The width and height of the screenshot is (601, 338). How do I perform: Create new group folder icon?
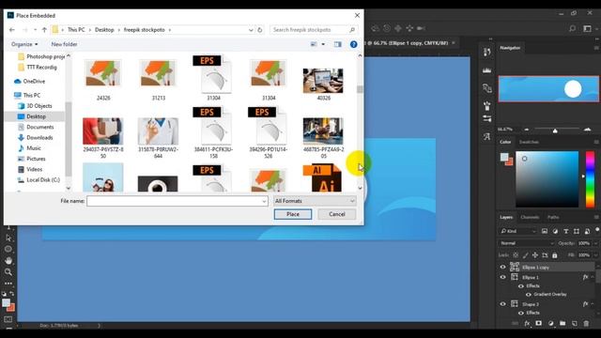click(x=562, y=323)
